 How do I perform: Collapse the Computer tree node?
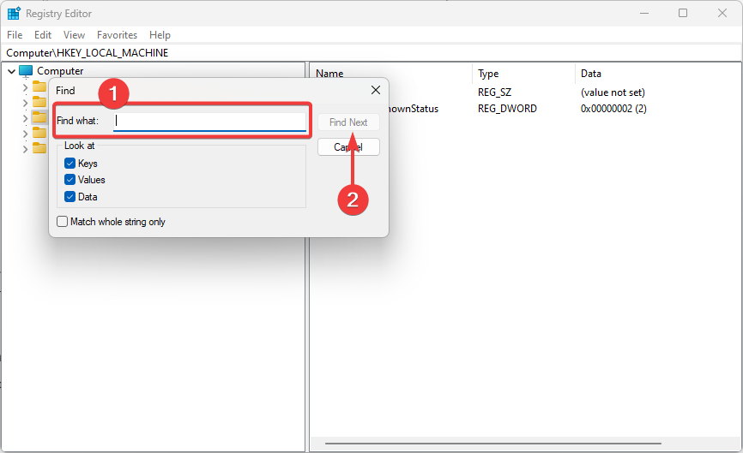coord(11,71)
